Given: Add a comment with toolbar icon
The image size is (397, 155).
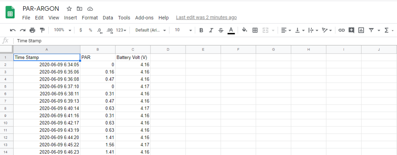Looking at the screenshot, I should (351, 30).
